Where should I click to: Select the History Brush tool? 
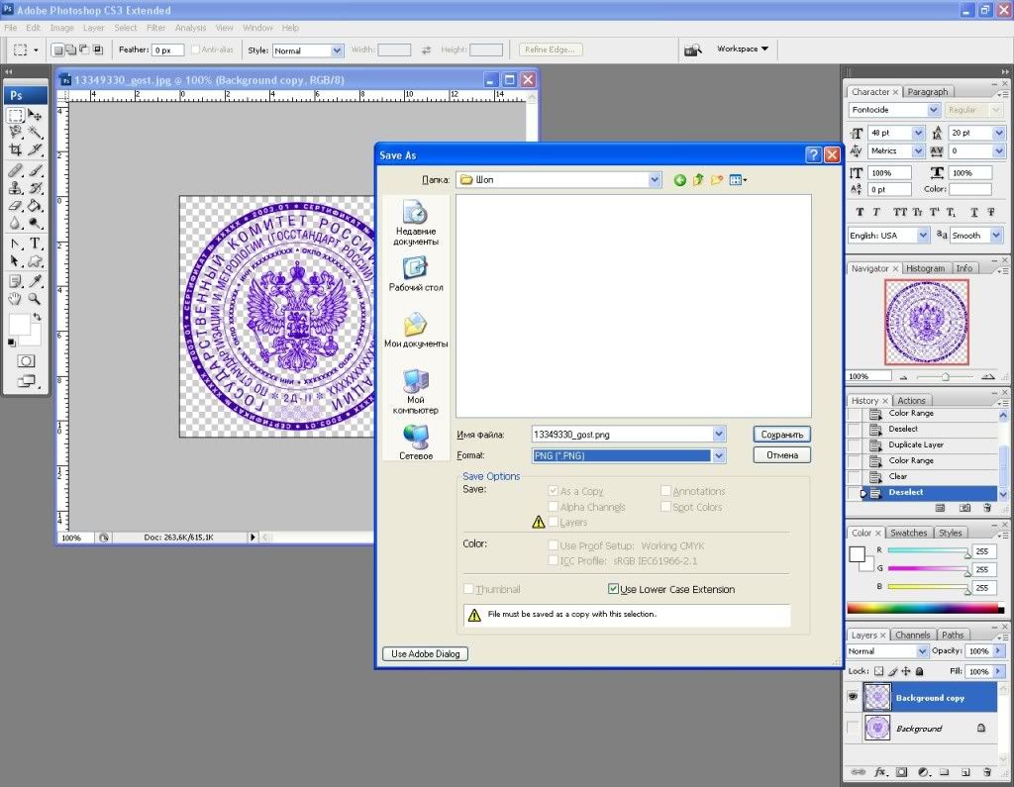coord(35,188)
